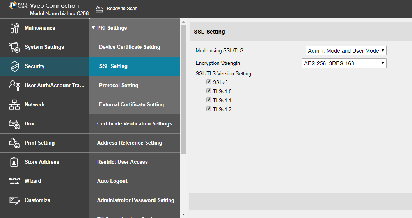The width and height of the screenshot is (412, 218).
Task: Open Certificate Verification Settings
Action: [135, 124]
